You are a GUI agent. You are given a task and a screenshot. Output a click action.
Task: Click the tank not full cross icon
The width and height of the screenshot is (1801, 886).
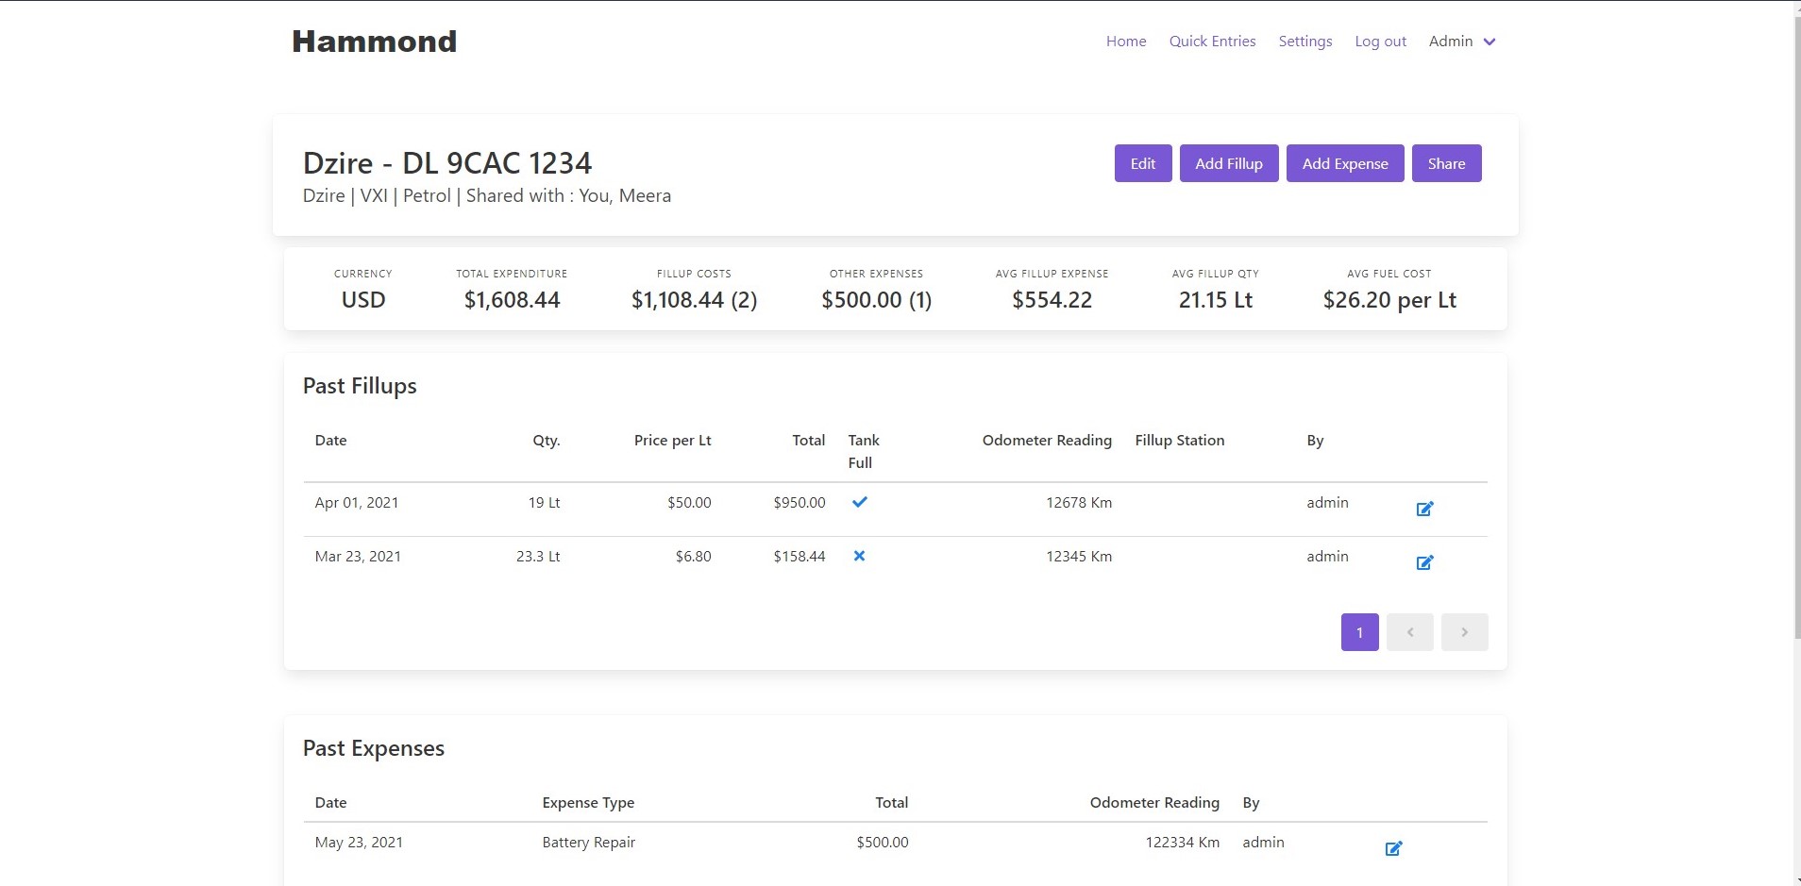coord(859,556)
